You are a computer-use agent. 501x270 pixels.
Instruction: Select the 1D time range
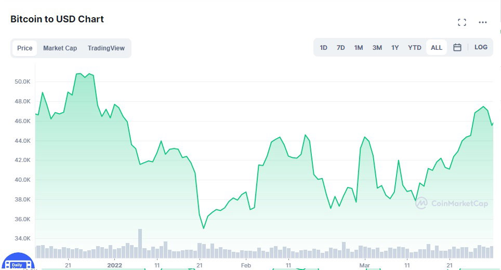click(x=323, y=48)
